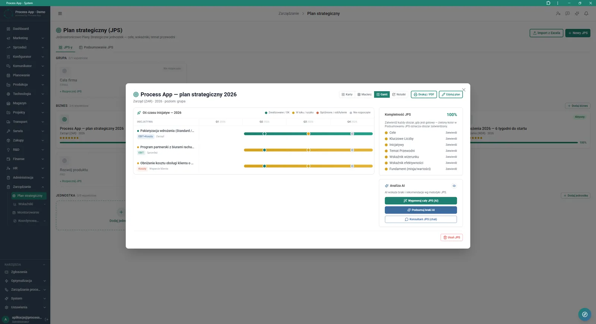Confirm Fundament (misja/wartości) with Zatwierdź
This screenshot has width=596, height=324.
point(451,169)
